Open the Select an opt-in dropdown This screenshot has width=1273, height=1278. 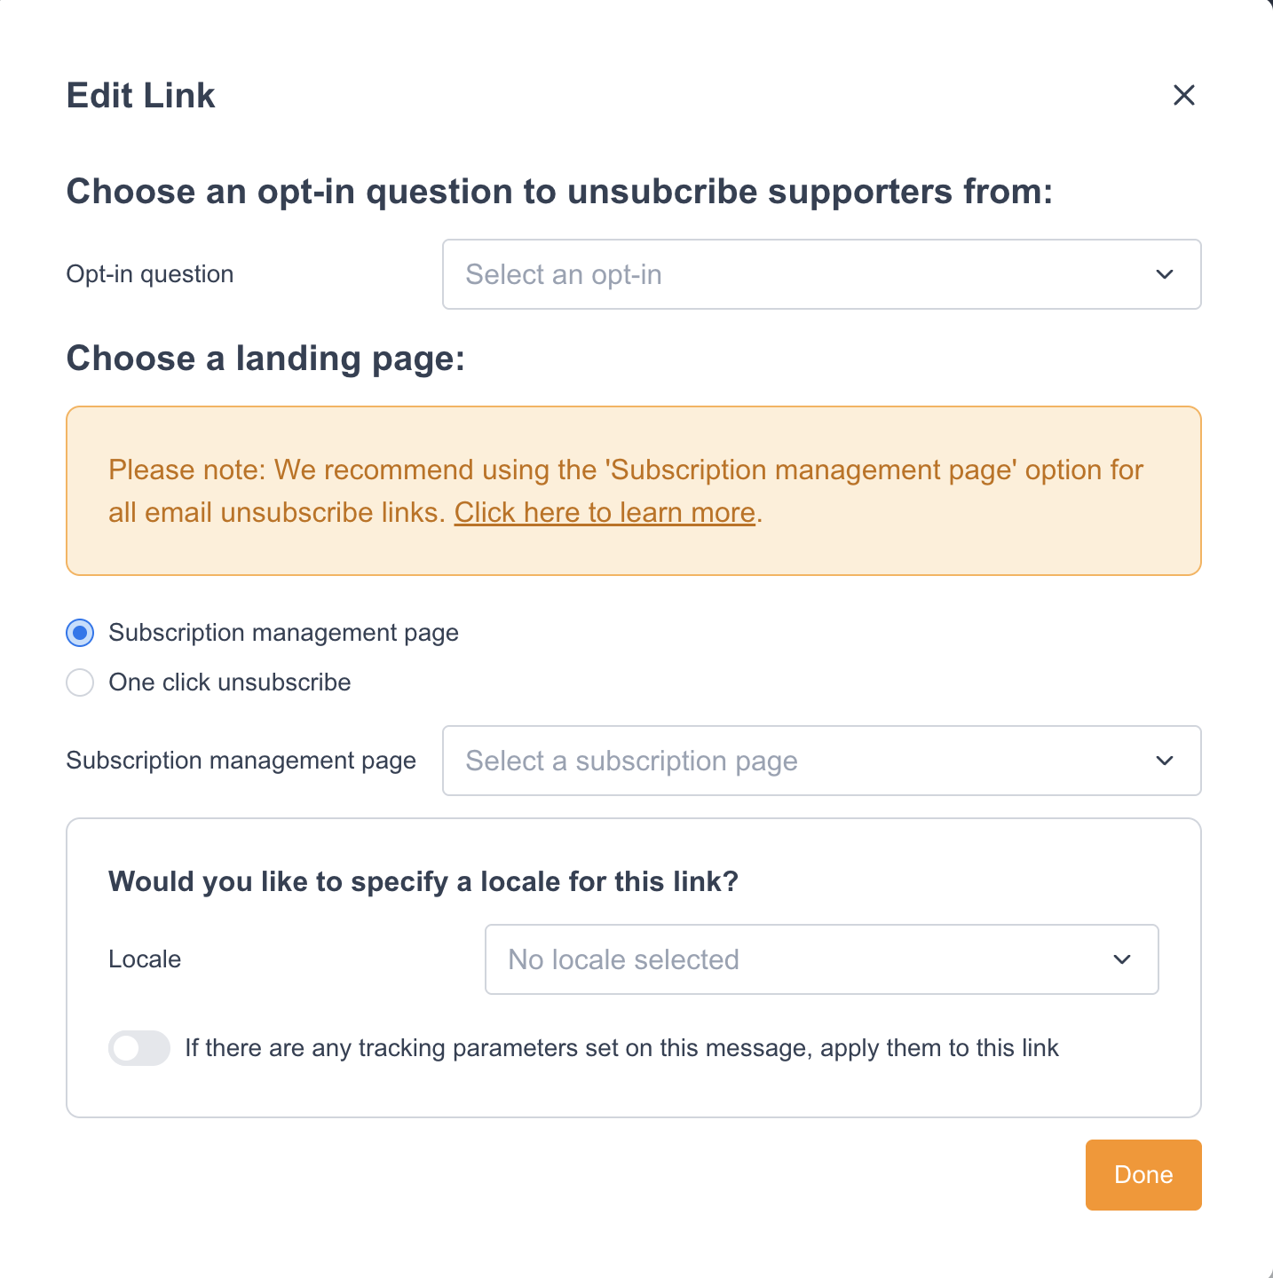[799, 274]
